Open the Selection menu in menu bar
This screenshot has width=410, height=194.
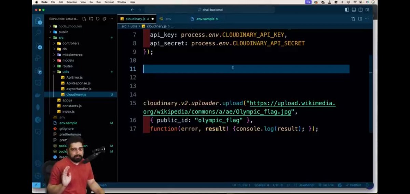(x=72, y=2)
